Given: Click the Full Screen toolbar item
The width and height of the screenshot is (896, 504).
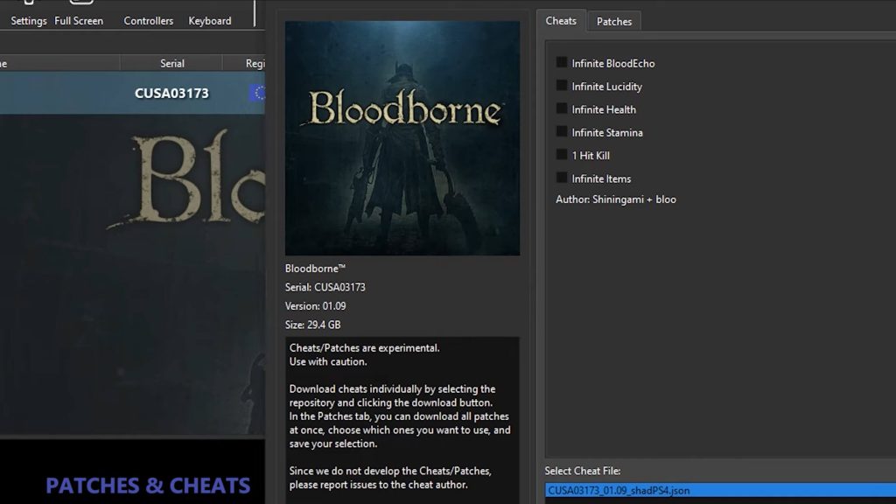Looking at the screenshot, I should click(x=79, y=20).
